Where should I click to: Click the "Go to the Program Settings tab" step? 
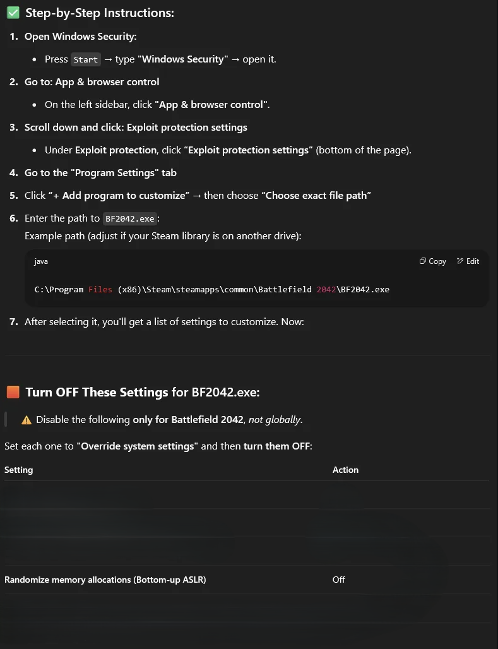[x=100, y=173]
